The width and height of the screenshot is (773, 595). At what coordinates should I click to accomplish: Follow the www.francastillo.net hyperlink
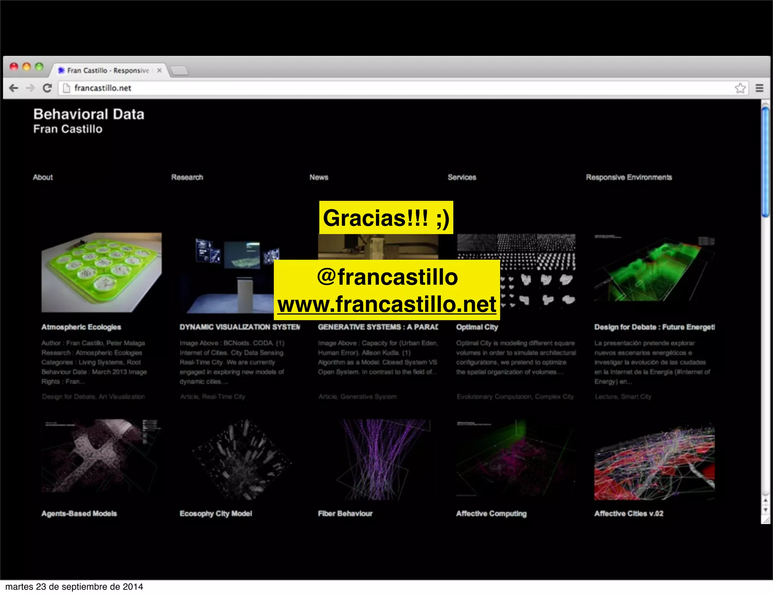[x=386, y=304]
